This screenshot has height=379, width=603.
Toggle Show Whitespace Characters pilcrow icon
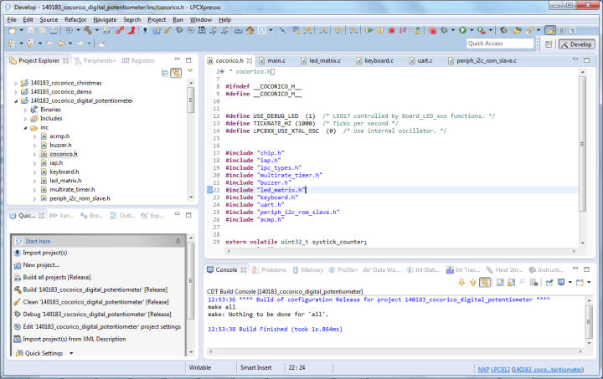pos(573,30)
